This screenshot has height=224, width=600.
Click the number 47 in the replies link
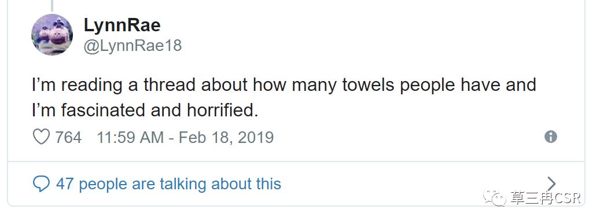point(65,184)
